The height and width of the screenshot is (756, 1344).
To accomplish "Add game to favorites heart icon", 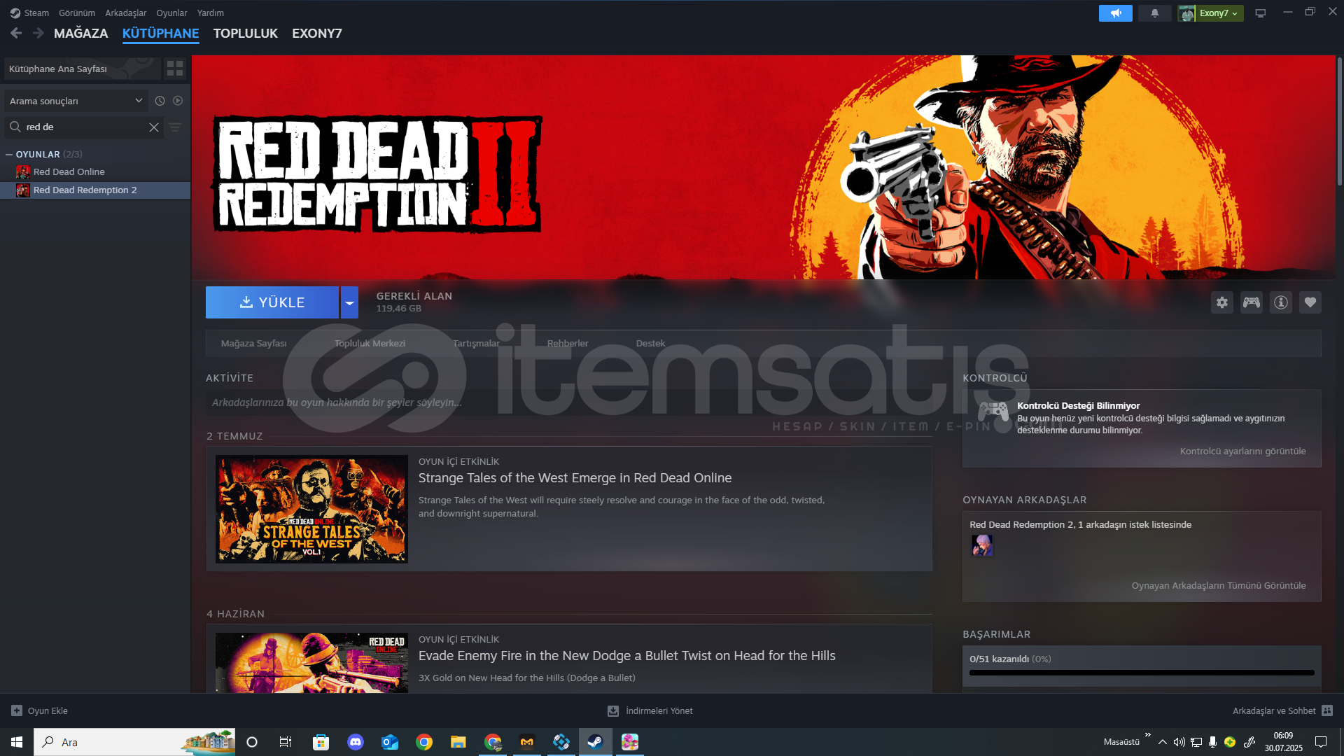I will (1310, 302).
